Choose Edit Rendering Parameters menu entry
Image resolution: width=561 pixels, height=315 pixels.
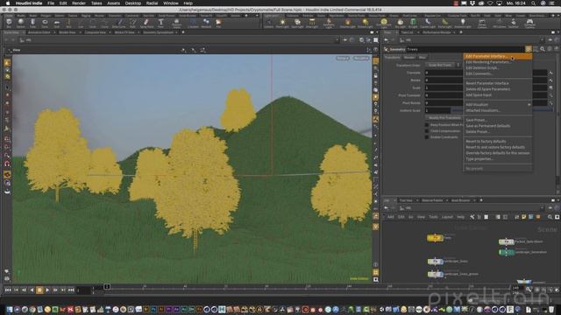coord(497,62)
